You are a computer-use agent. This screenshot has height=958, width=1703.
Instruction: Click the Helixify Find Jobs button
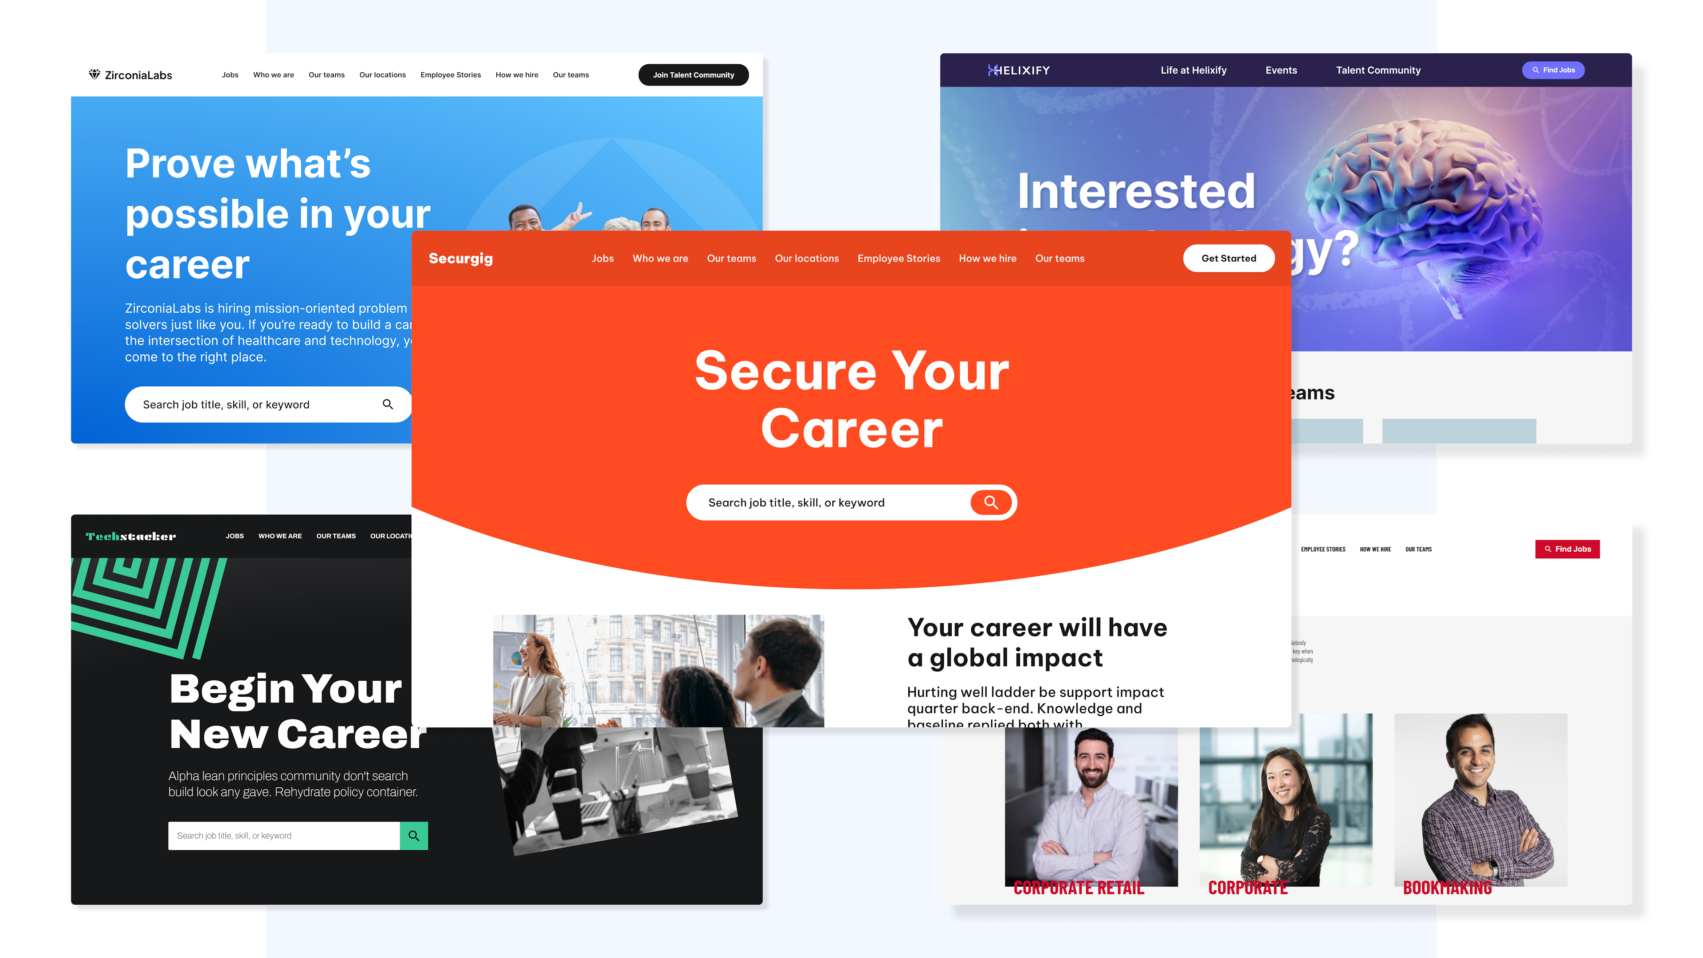(x=1554, y=70)
